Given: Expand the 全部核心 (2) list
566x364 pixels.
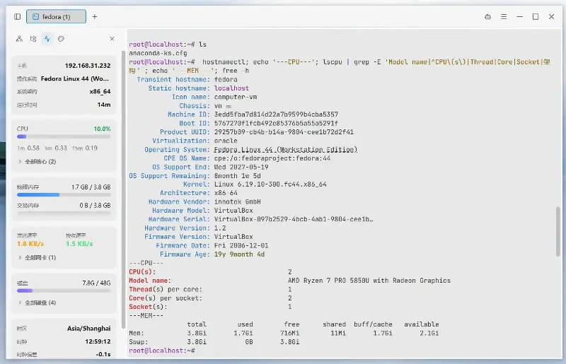Looking at the screenshot, I should (x=37, y=162).
